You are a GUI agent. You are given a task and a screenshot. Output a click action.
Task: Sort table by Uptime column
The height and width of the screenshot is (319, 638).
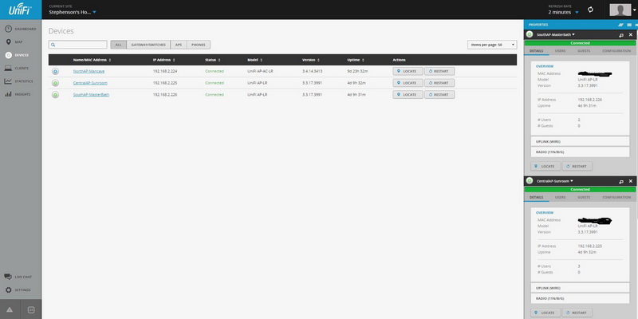coord(355,60)
